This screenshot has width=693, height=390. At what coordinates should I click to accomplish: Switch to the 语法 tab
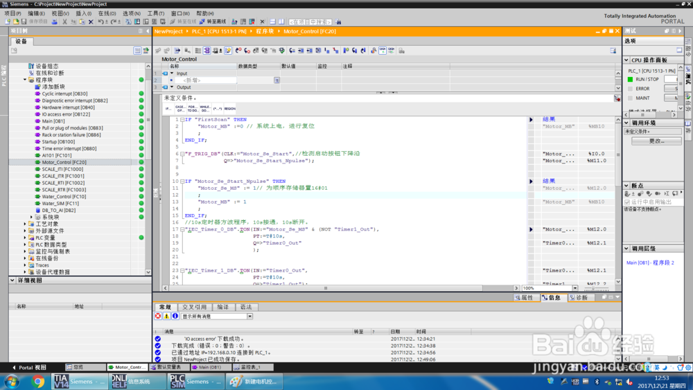(246, 307)
